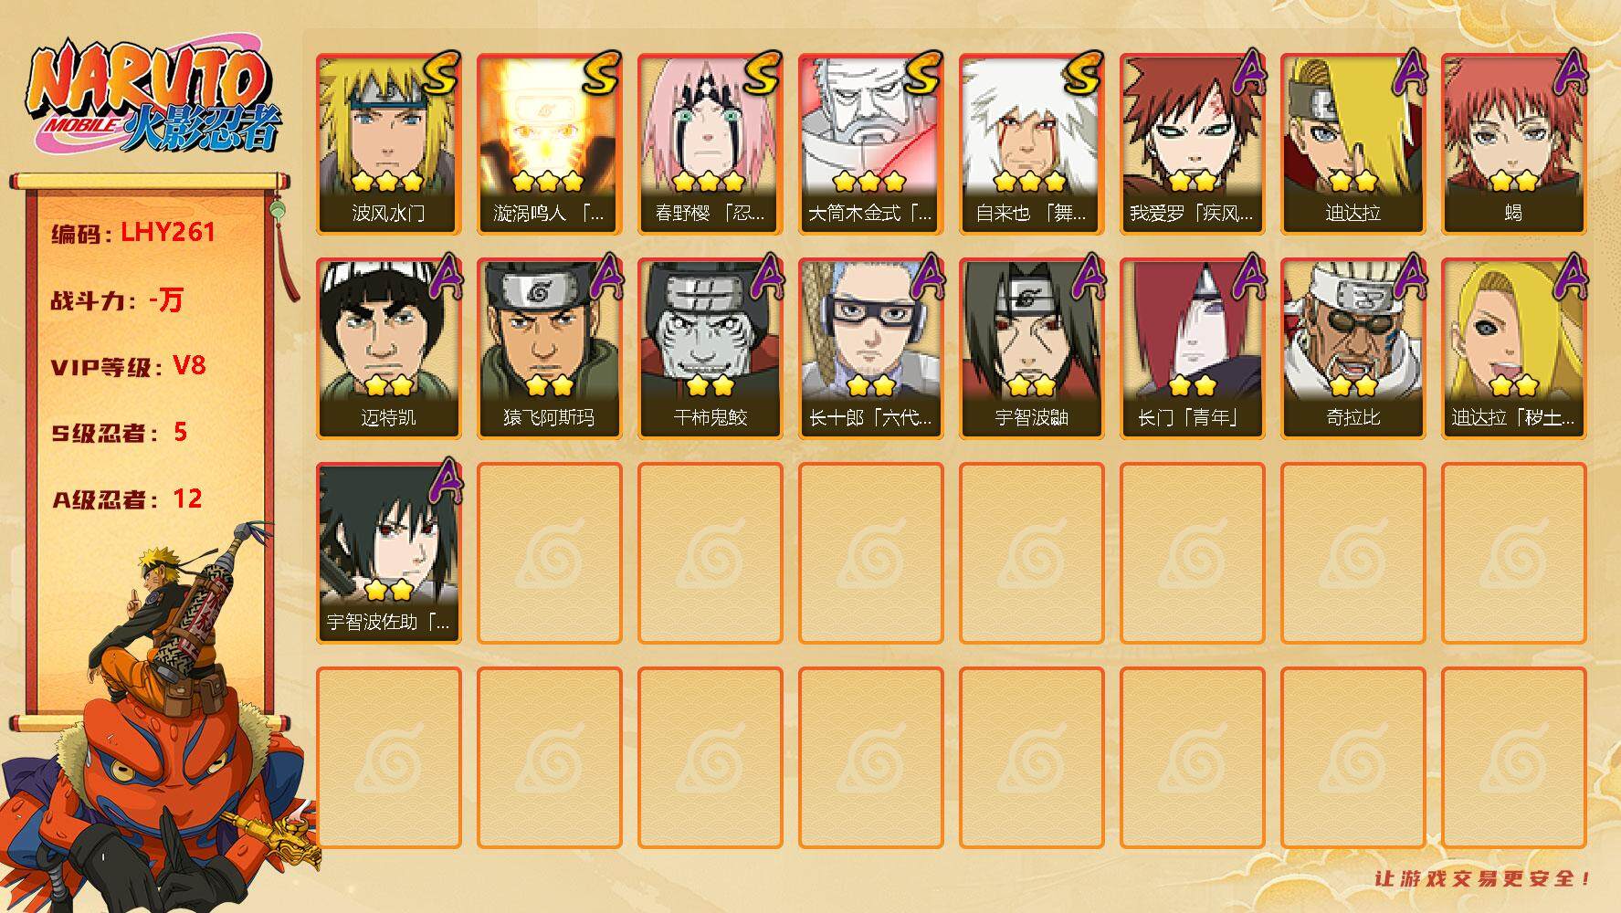Open the 漩涡鸣人 S-rank card
Viewport: 1621px width, 913px height.
tap(550, 144)
